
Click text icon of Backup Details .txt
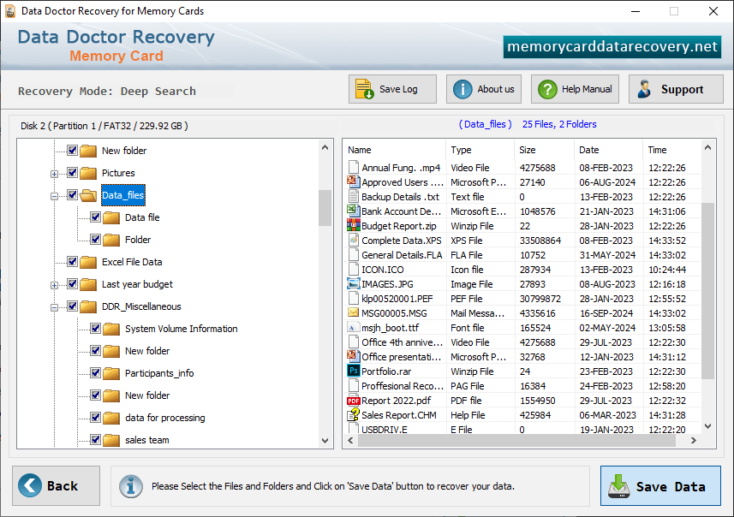click(354, 196)
